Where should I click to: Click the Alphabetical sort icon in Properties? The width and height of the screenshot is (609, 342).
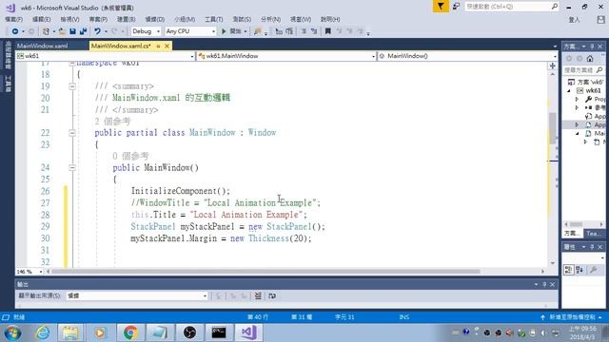point(580,270)
